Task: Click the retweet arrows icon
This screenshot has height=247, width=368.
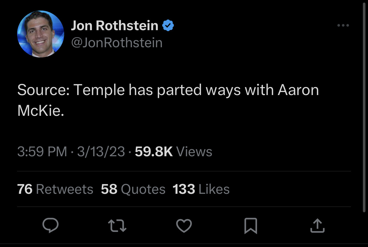Action: click(x=117, y=226)
